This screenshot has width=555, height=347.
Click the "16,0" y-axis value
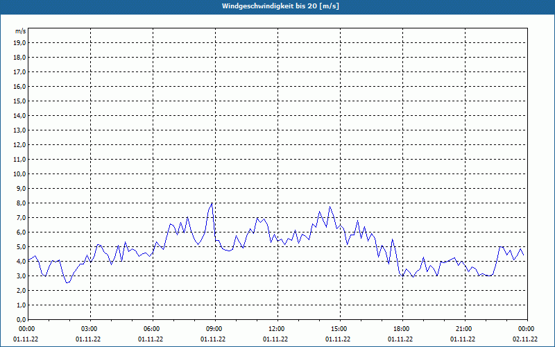(x=20, y=86)
